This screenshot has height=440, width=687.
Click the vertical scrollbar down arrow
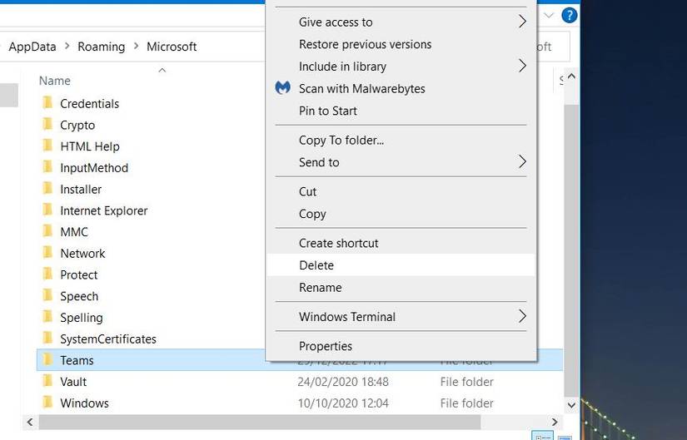(571, 405)
